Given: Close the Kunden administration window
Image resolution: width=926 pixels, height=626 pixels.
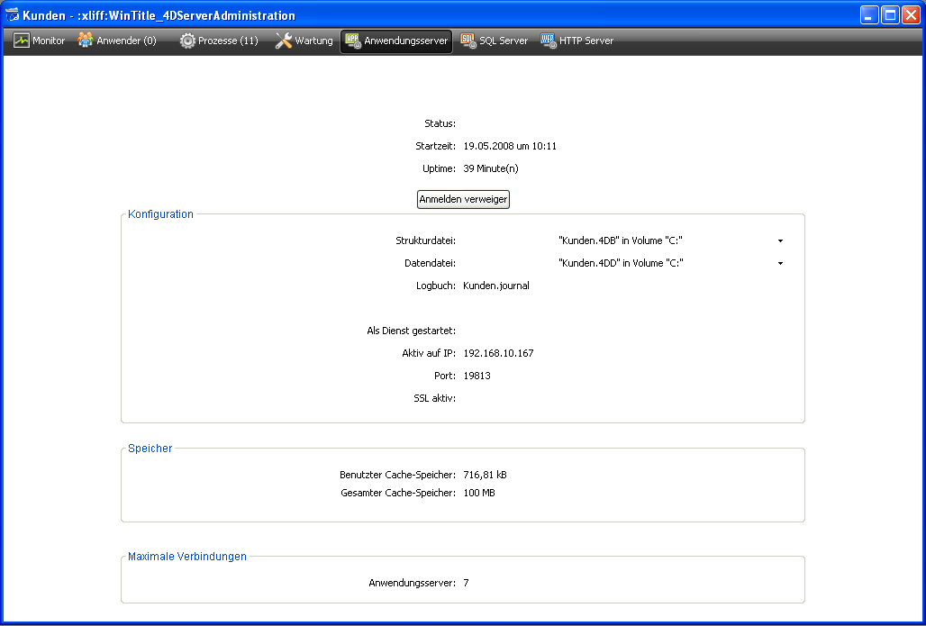Looking at the screenshot, I should coord(911,15).
